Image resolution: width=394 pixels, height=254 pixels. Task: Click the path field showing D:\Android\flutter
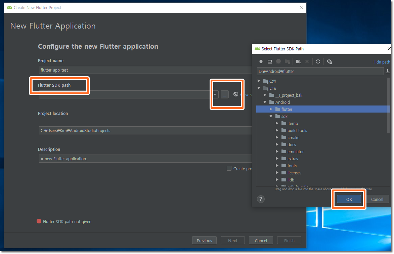pyautogui.click(x=320, y=71)
